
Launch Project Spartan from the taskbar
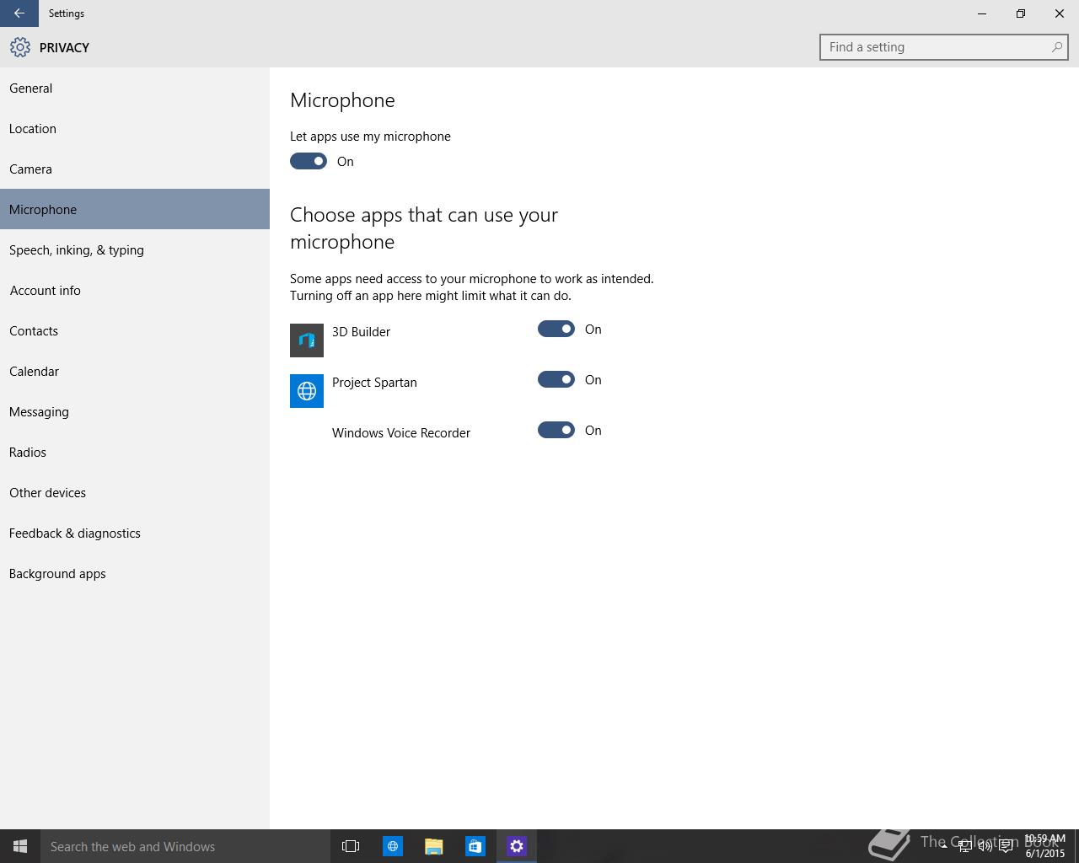393,846
